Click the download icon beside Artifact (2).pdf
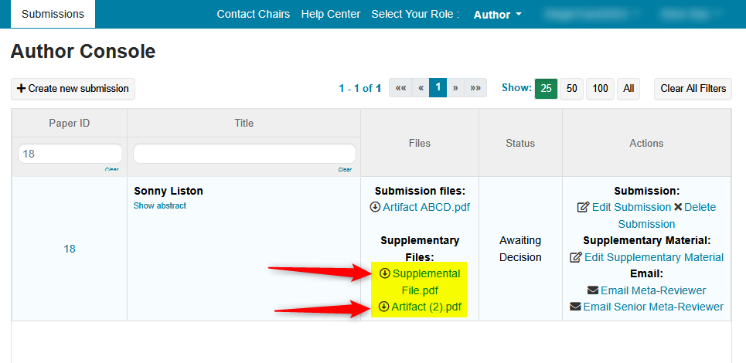This screenshot has width=746, height=363. 383,307
